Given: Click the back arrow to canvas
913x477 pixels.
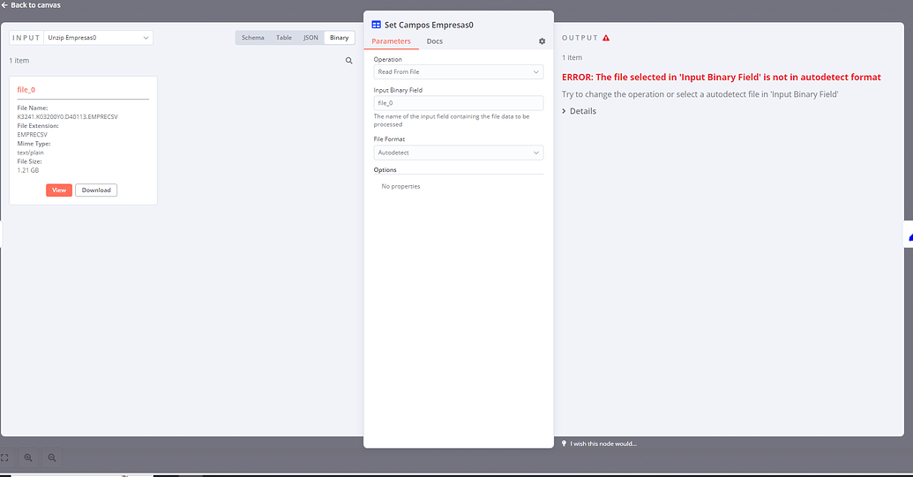Looking at the screenshot, I should pyautogui.click(x=4, y=5).
